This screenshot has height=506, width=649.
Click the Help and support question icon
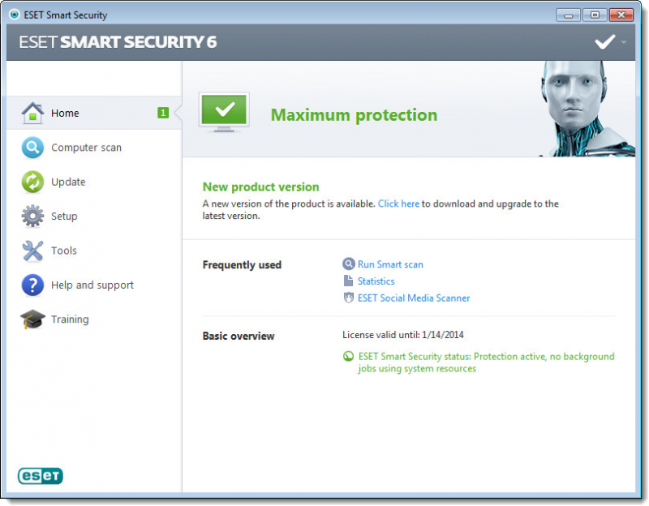(x=32, y=285)
